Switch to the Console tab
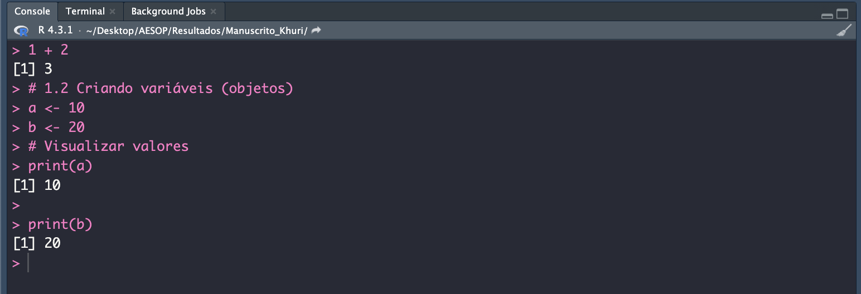861x294 pixels. click(x=32, y=11)
